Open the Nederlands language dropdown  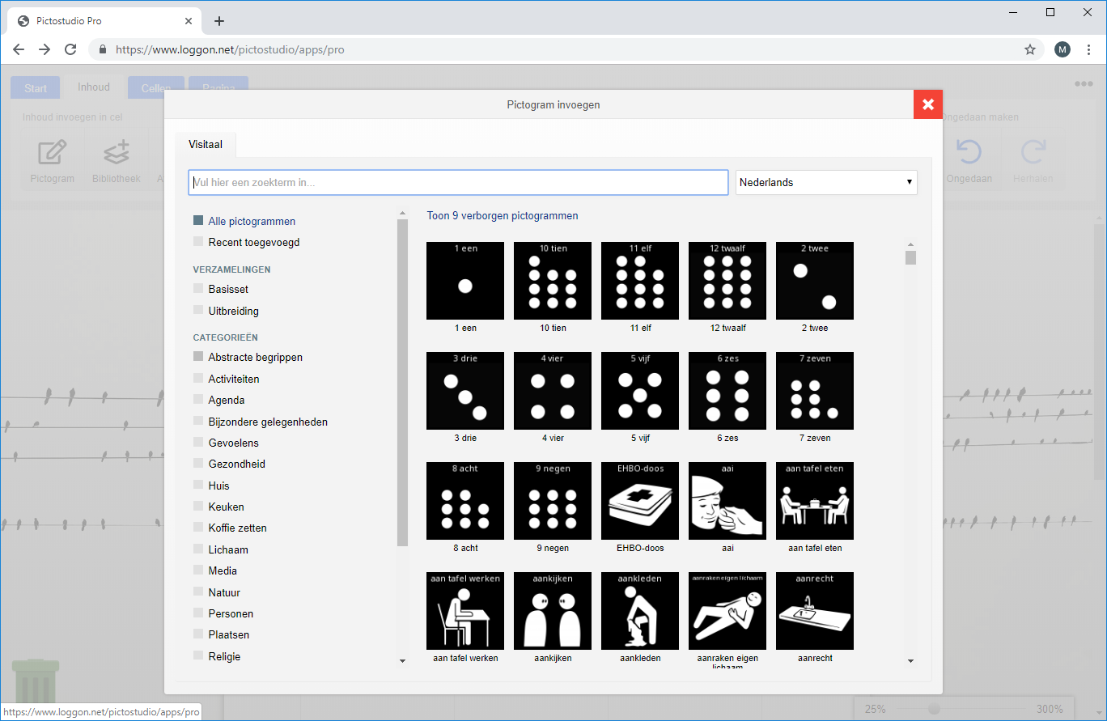(826, 183)
